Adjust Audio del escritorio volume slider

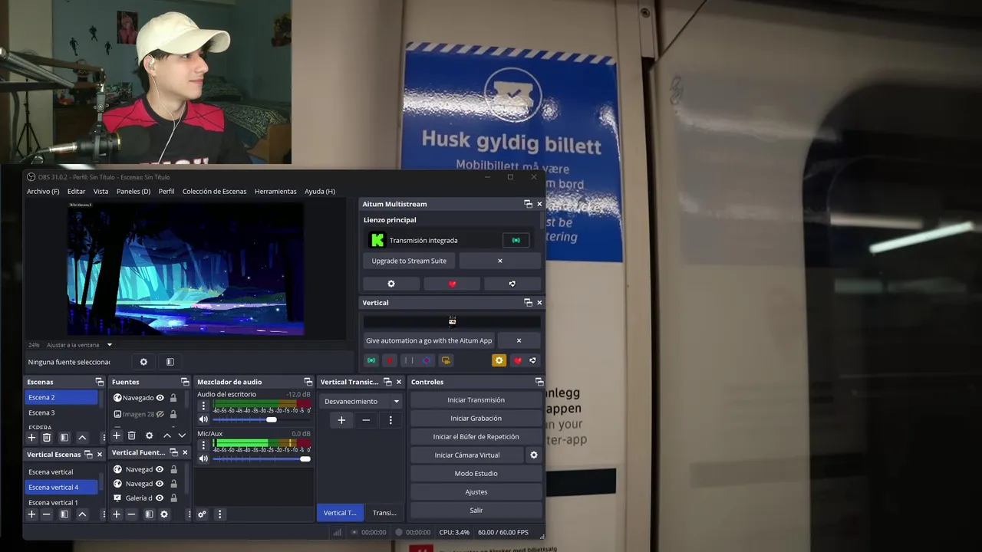pos(261,419)
